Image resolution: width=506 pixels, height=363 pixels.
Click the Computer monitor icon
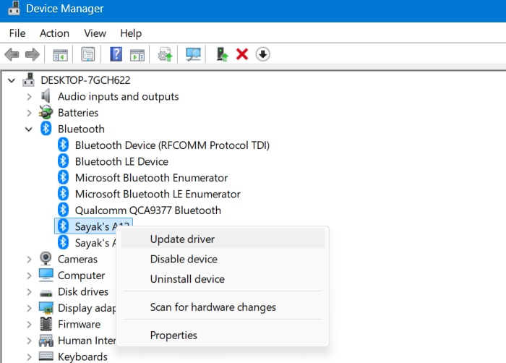point(46,275)
